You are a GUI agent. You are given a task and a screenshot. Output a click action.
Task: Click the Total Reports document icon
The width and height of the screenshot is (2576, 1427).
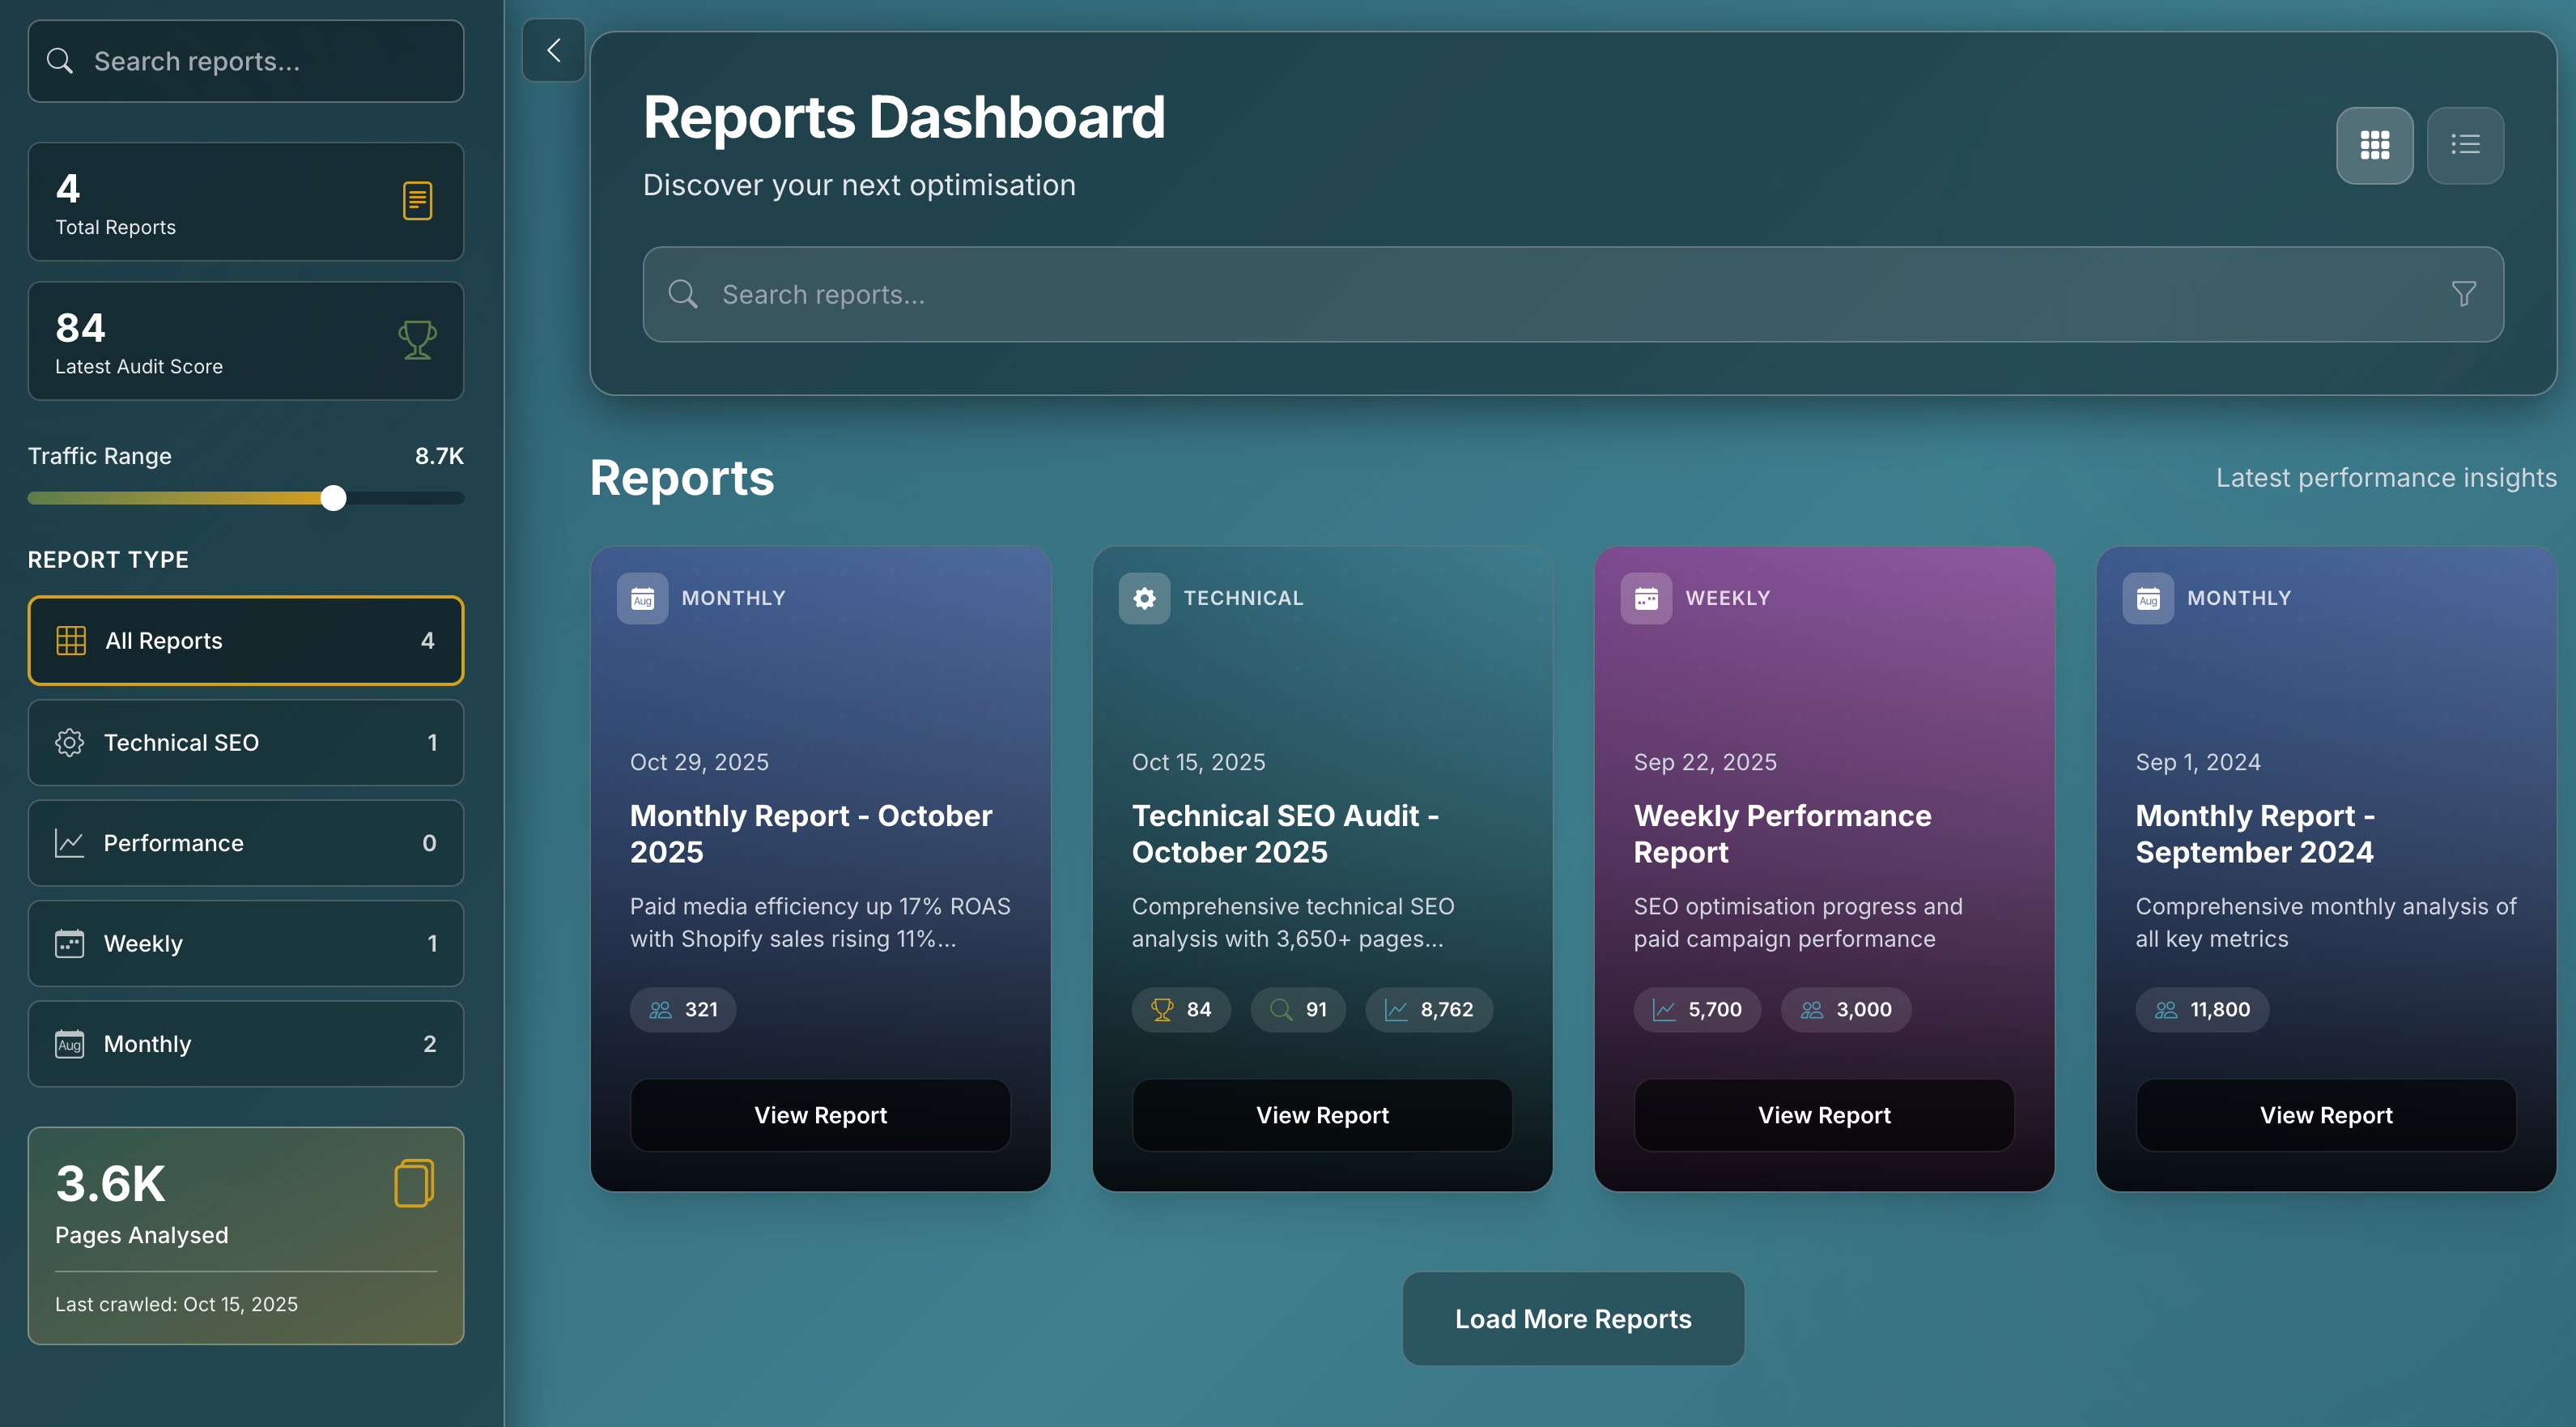417,201
